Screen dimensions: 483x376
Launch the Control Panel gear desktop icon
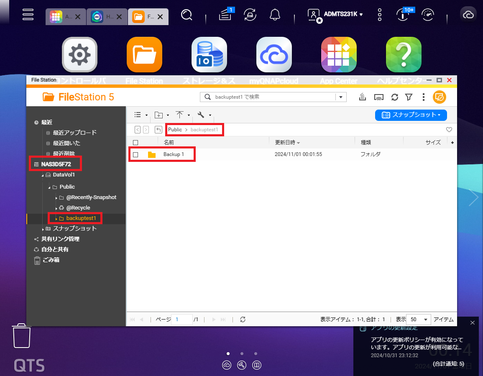[x=80, y=54]
